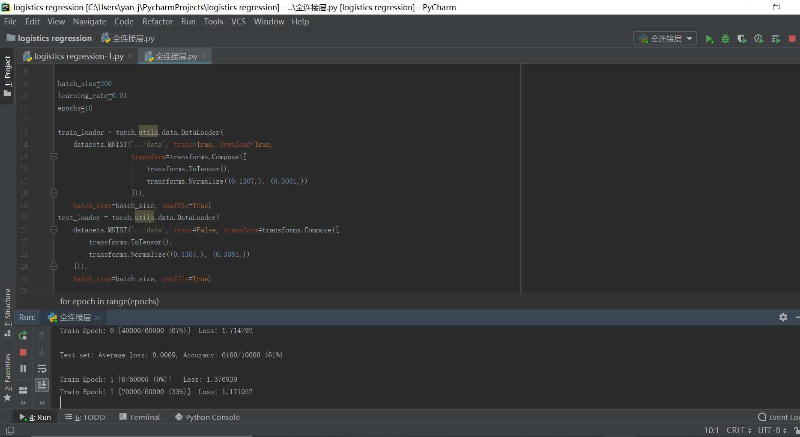The width and height of the screenshot is (800, 437).
Task: Change the UTF-8 file encoding
Action: [x=772, y=430]
